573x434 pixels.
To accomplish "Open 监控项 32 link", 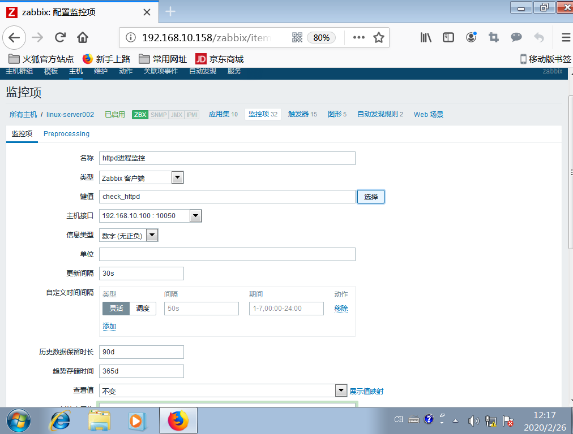I will [x=263, y=114].
